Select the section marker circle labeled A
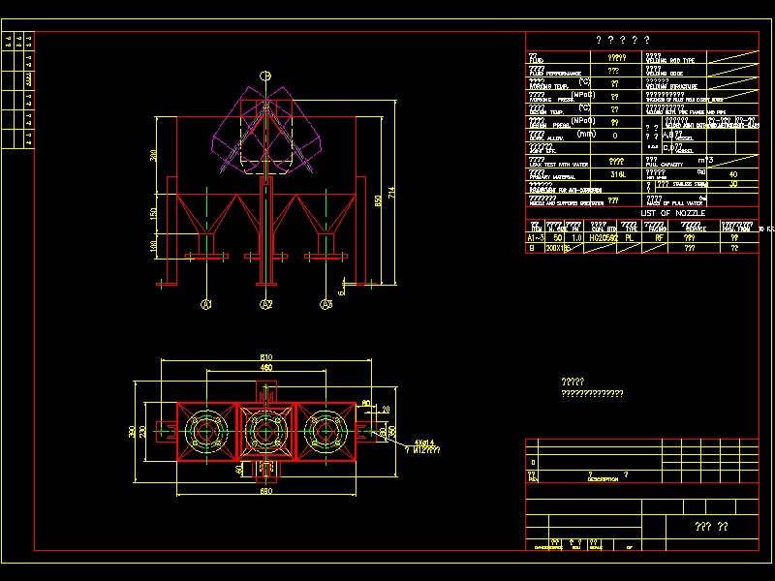This screenshot has width=775, height=581. [x=205, y=303]
